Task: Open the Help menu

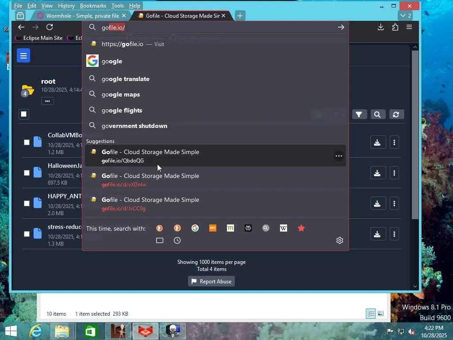Action: point(134,5)
